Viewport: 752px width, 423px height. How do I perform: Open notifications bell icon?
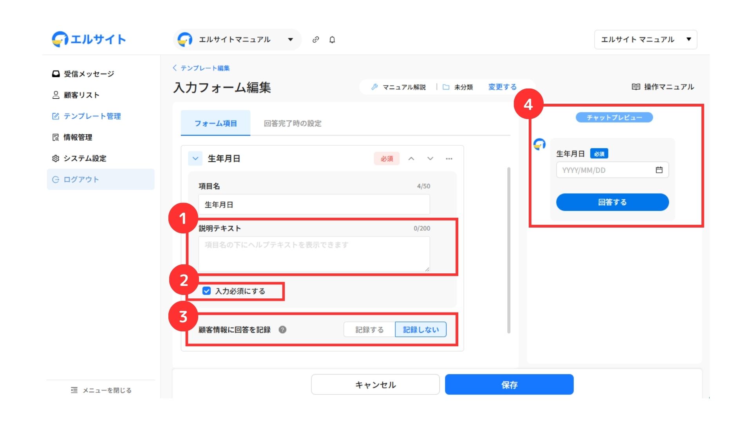click(x=332, y=40)
